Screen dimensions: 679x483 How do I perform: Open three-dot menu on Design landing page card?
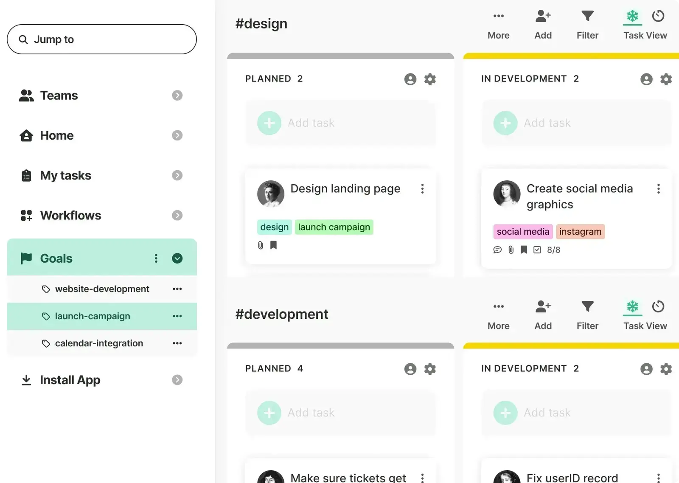[422, 189]
